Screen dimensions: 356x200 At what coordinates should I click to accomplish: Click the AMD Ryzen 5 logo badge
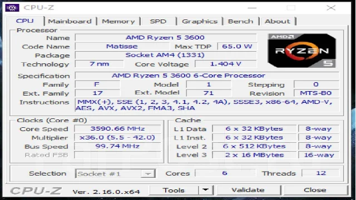click(301, 51)
